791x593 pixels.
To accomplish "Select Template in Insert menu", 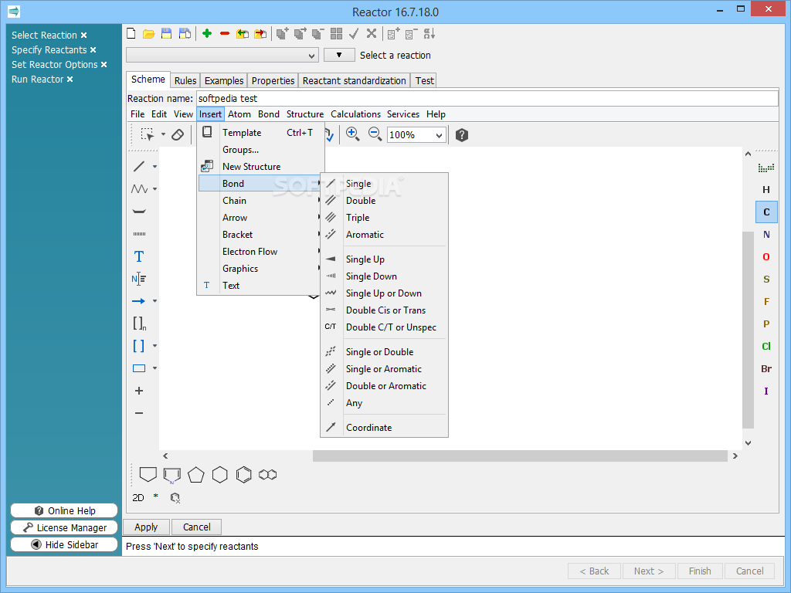I will [x=260, y=133].
